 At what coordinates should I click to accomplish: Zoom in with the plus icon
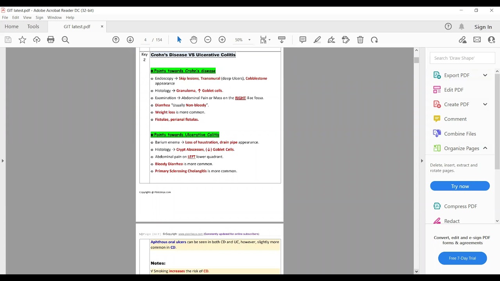[x=222, y=40]
